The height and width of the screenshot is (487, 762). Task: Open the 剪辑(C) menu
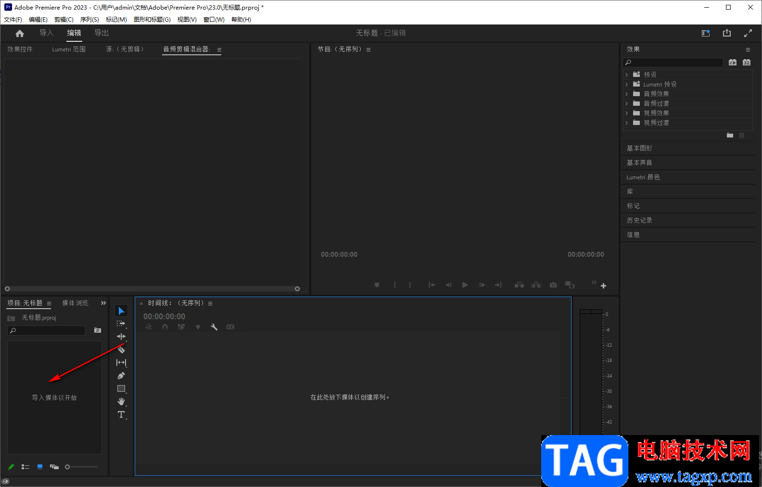[64, 20]
